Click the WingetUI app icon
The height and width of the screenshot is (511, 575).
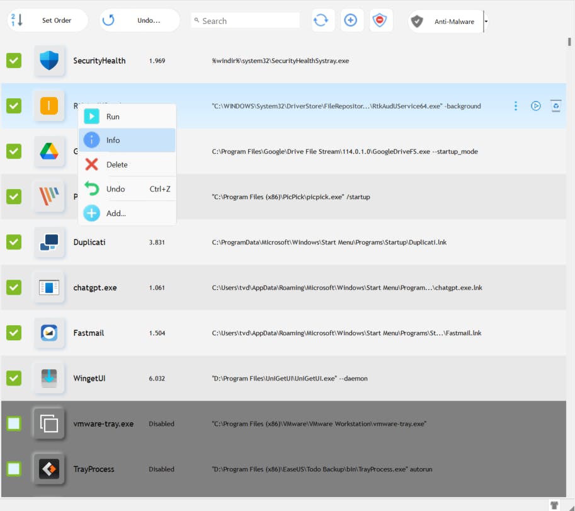49,378
